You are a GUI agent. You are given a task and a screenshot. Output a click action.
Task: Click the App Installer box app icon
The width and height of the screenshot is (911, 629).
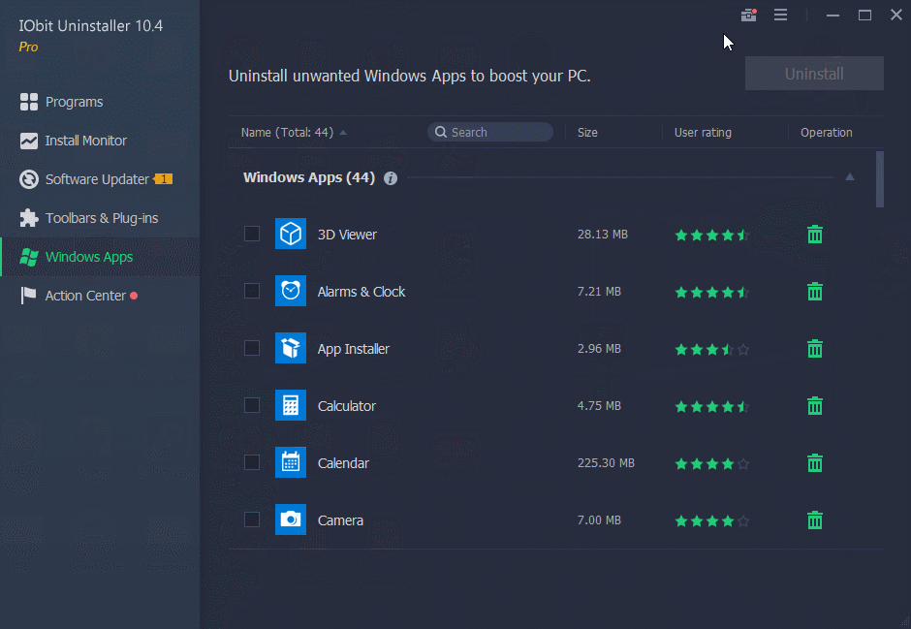tap(291, 348)
